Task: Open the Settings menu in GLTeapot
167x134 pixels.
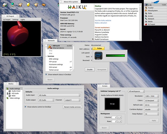Action: [x=15, y=20]
